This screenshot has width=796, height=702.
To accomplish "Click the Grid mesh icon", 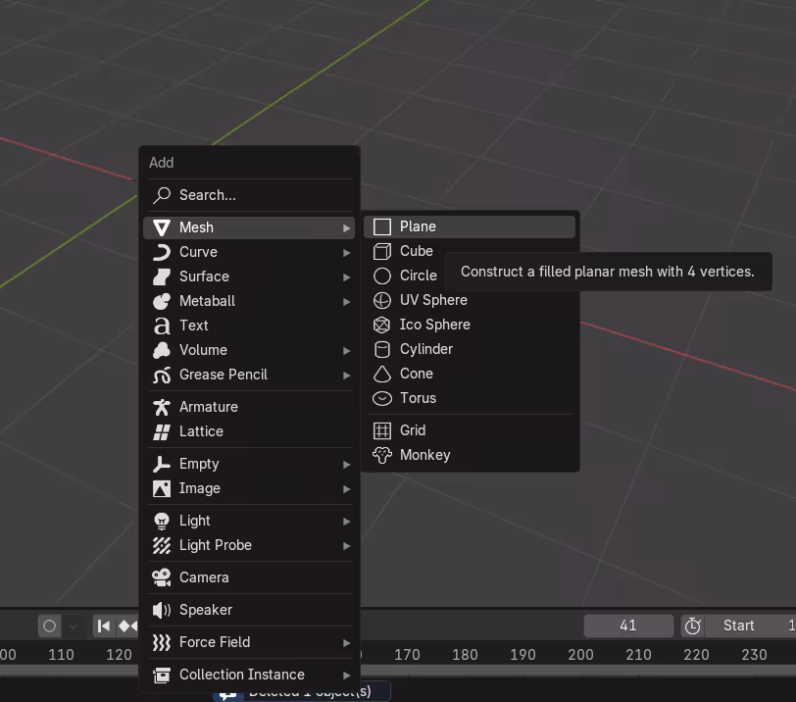I will tap(381, 431).
